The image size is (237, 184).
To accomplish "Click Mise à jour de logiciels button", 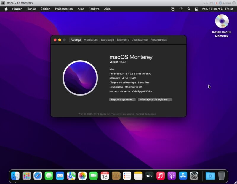I will [155, 100].
